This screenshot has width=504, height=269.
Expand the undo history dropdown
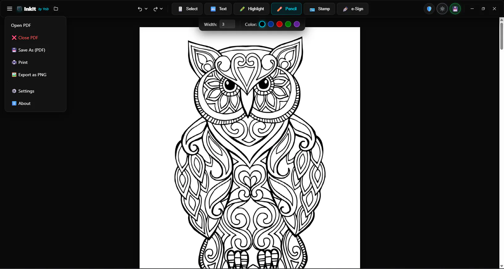146,9
